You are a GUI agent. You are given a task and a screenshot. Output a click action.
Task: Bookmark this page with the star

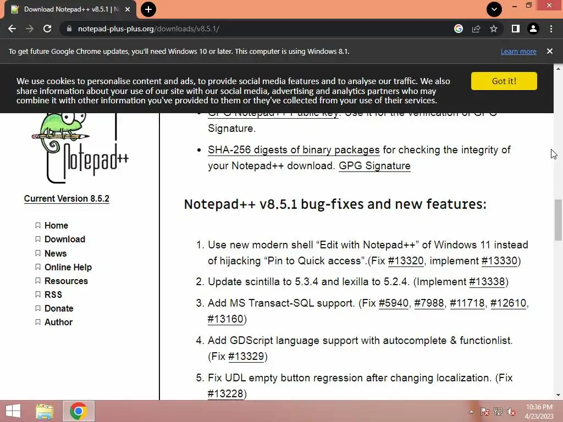click(494, 29)
